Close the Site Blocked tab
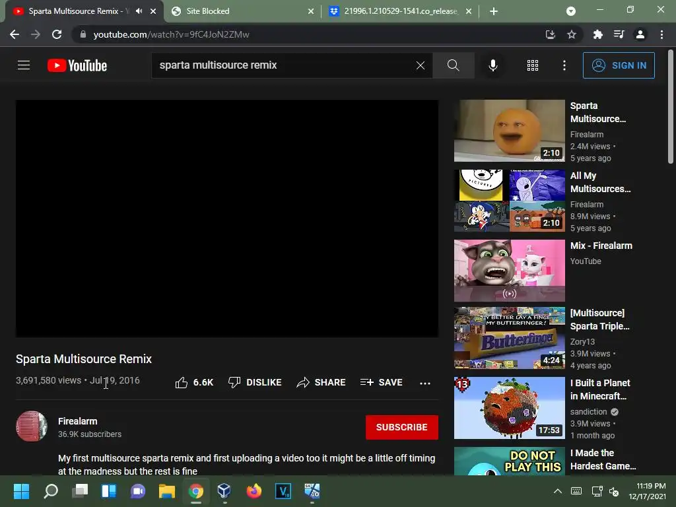Image resolution: width=676 pixels, height=507 pixels. click(x=311, y=11)
